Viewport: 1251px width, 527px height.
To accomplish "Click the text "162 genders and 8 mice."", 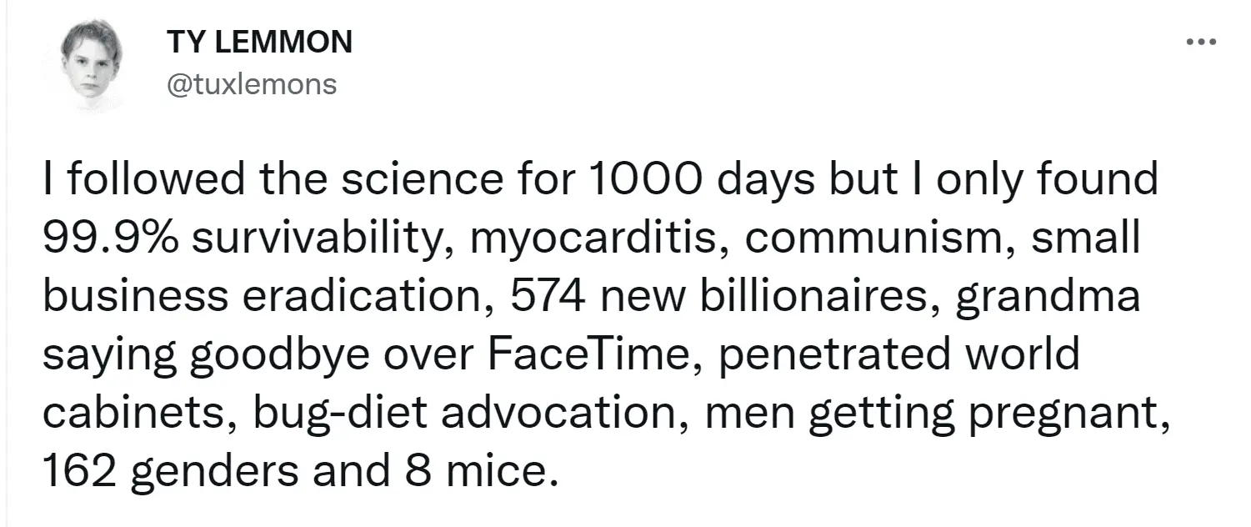I will 298,473.
